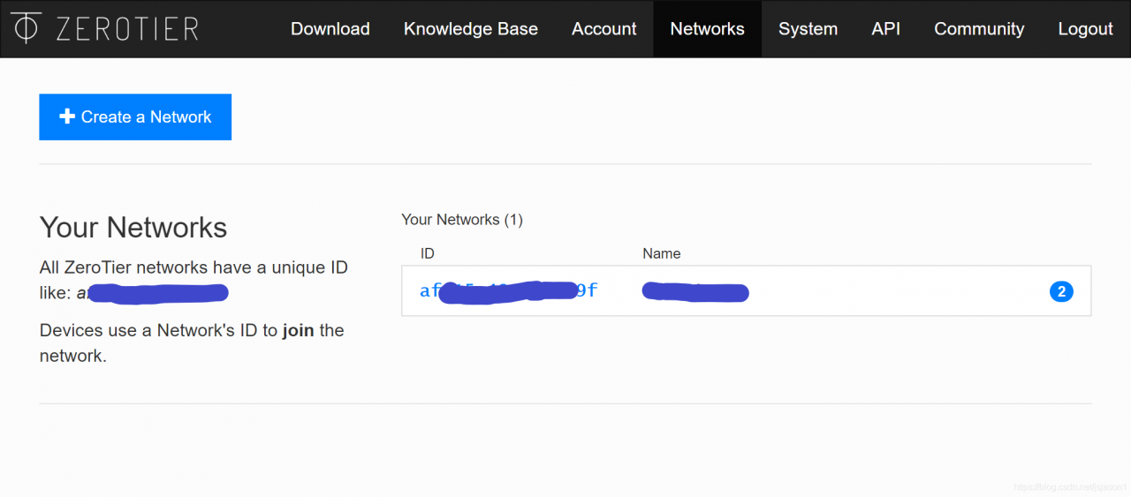Select the Networks tab in the navigation bar

coord(707,29)
